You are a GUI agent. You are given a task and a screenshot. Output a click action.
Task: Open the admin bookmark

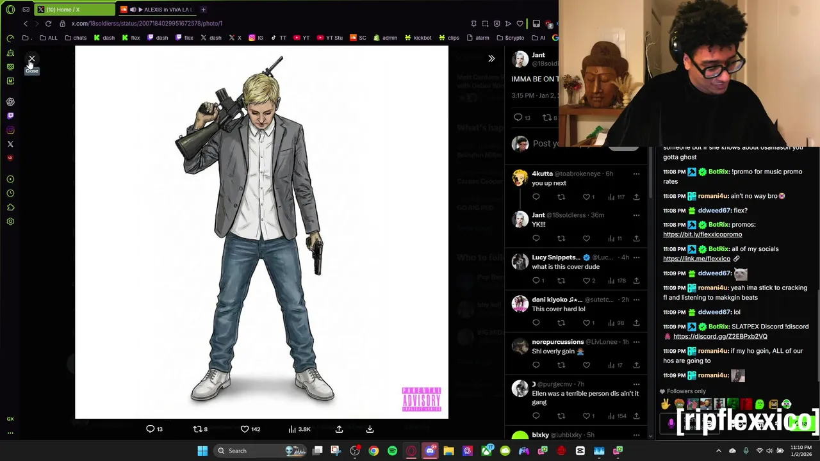pyautogui.click(x=385, y=38)
